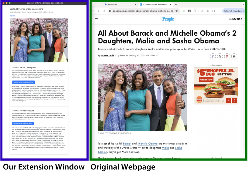Image resolution: width=248 pixels, height=173 pixels.
Task: Click the browser Forward arrow
Action: pos(98,11)
